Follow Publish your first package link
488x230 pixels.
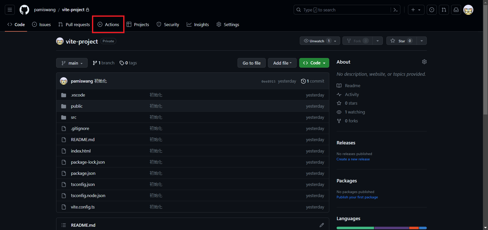[357, 197]
